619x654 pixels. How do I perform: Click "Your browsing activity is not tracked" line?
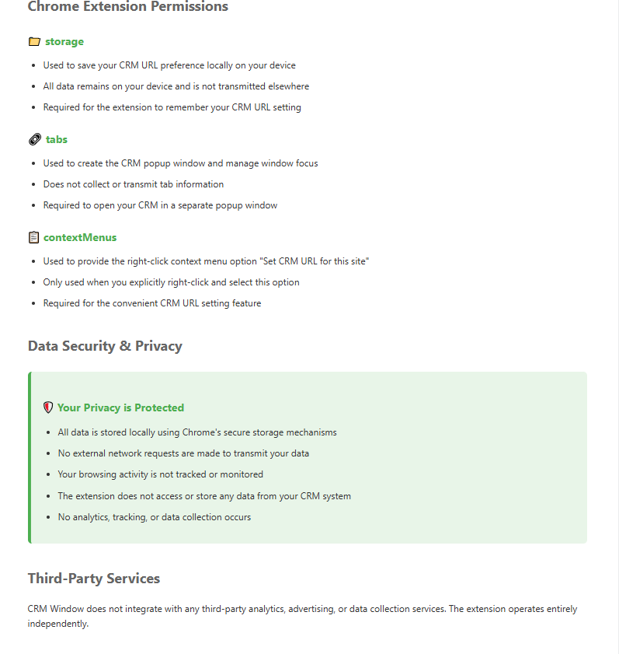[x=161, y=474]
